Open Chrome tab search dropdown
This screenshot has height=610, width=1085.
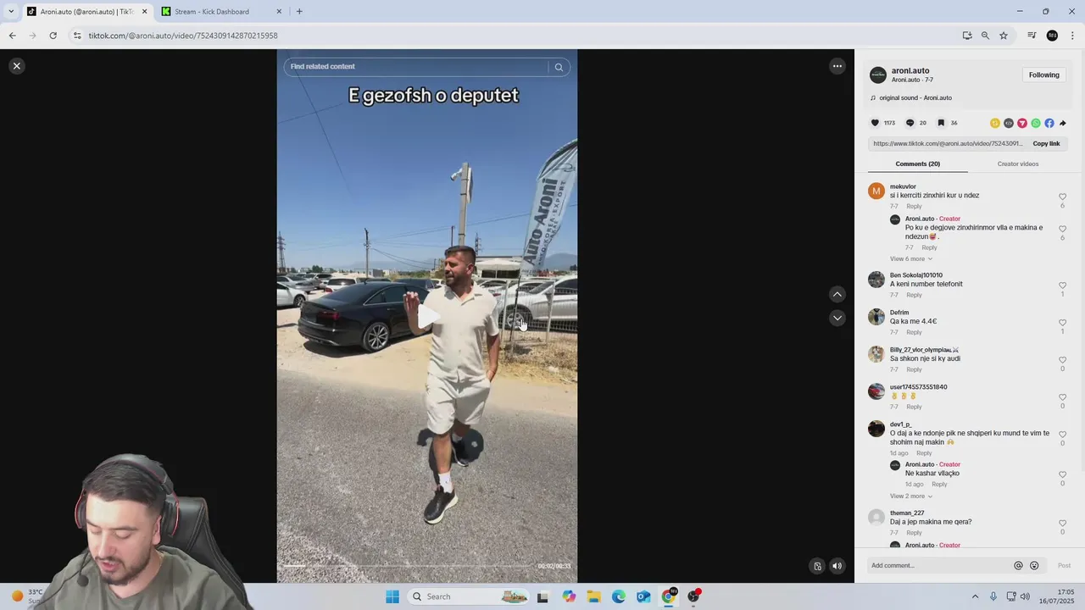pyautogui.click(x=11, y=12)
